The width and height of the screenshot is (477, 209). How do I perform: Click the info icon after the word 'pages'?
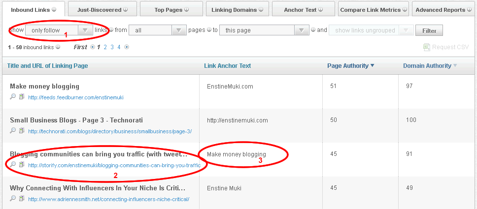coord(209,30)
